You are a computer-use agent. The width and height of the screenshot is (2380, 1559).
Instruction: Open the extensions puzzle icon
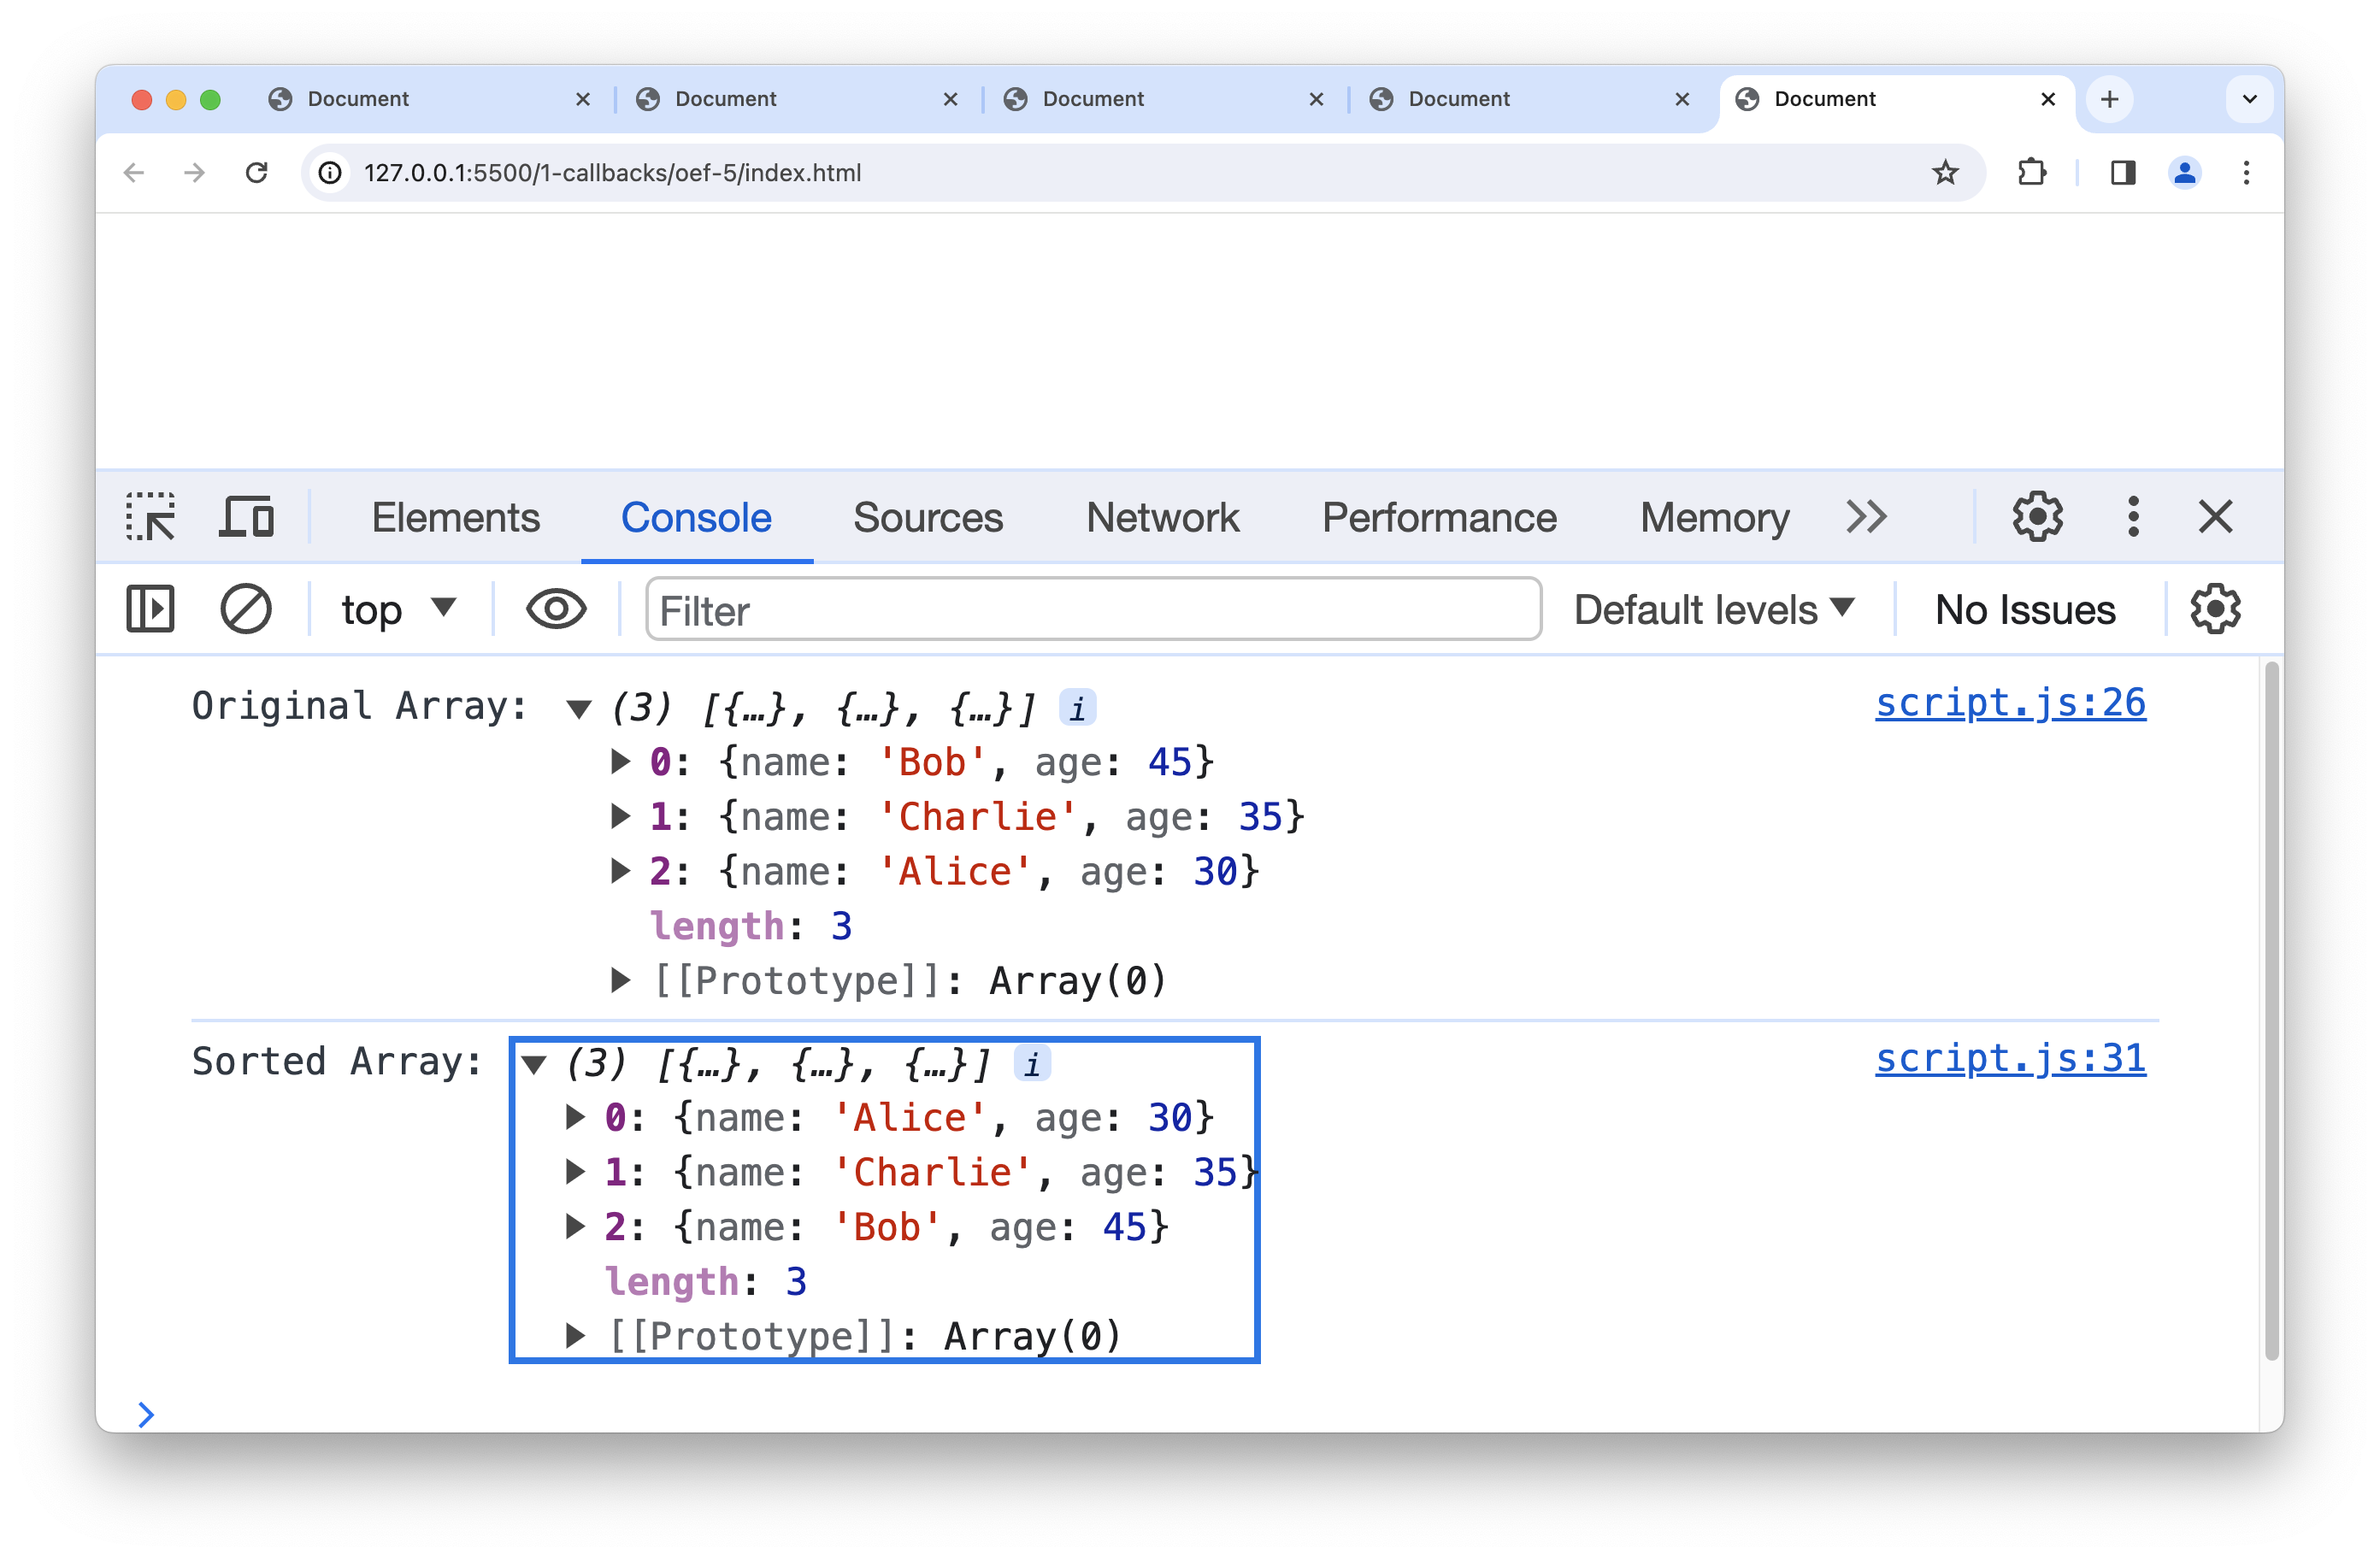(x=2031, y=173)
